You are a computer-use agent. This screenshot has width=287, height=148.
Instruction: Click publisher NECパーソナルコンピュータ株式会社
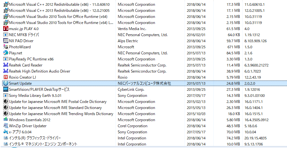tap(144, 83)
